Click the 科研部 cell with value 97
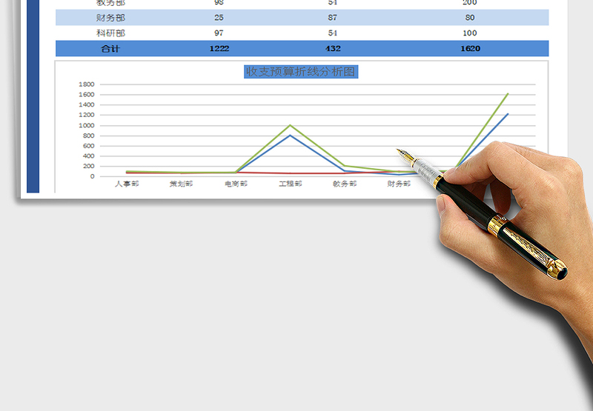The image size is (593, 411). [219, 33]
